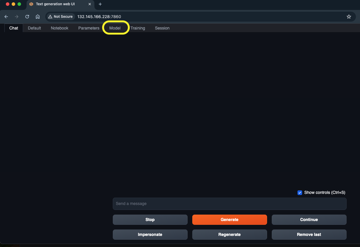Screen dimensions: 360x247
Task: Bookmark this page with the star
Action: point(349,17)
